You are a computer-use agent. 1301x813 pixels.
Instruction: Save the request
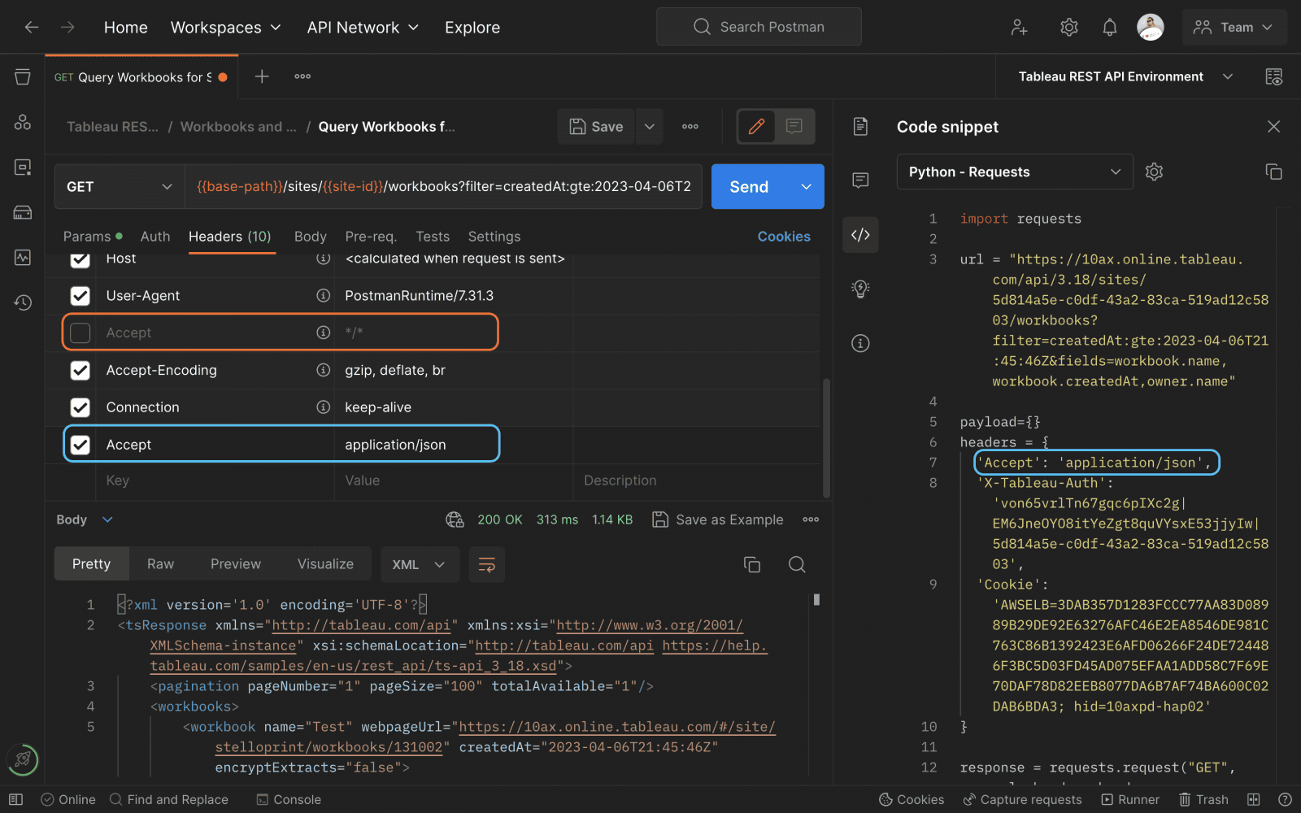[596, 126]
